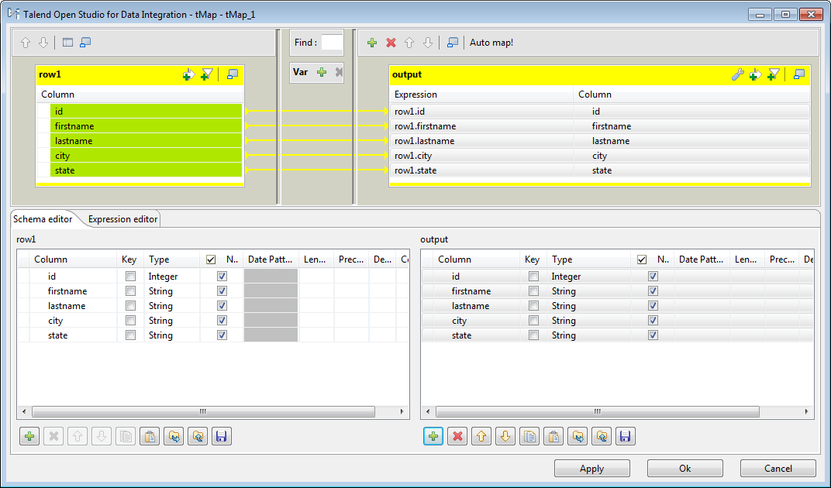Run Auto map! to link columns automatically

491,43
